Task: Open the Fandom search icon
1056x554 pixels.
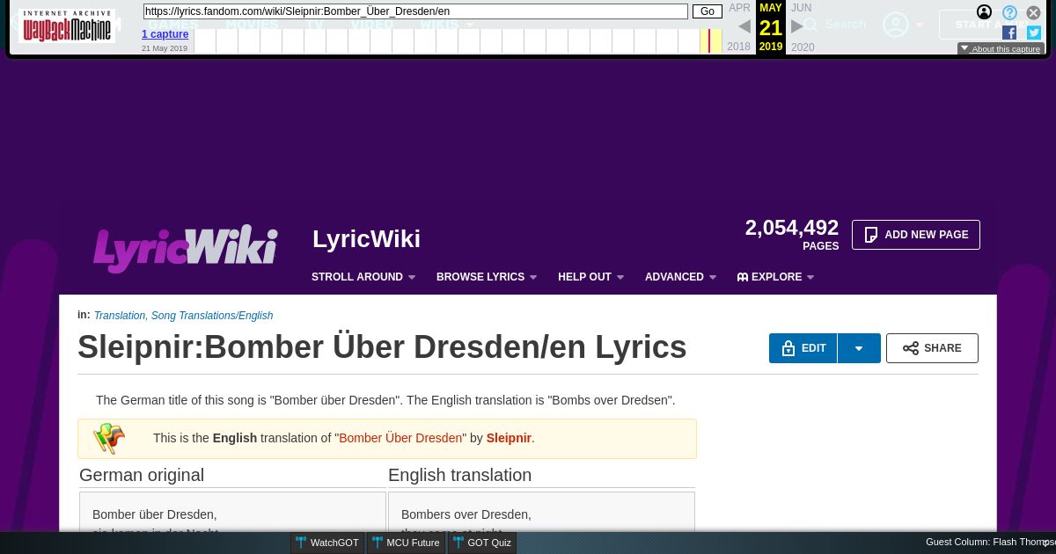Action: [810, 25]
